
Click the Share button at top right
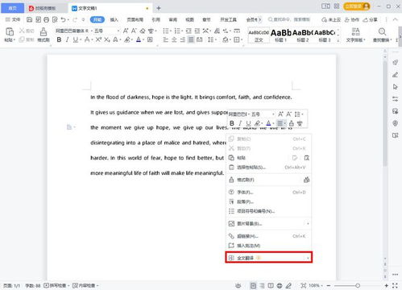coord(371,19)
